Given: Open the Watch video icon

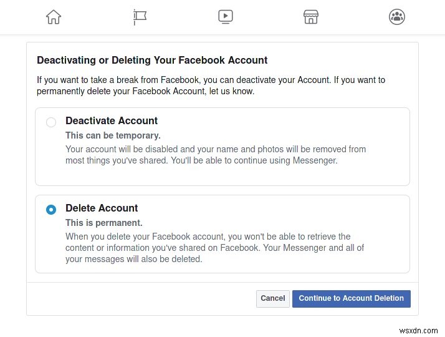Looking at the screenshot, I should [x=225, y=17].
